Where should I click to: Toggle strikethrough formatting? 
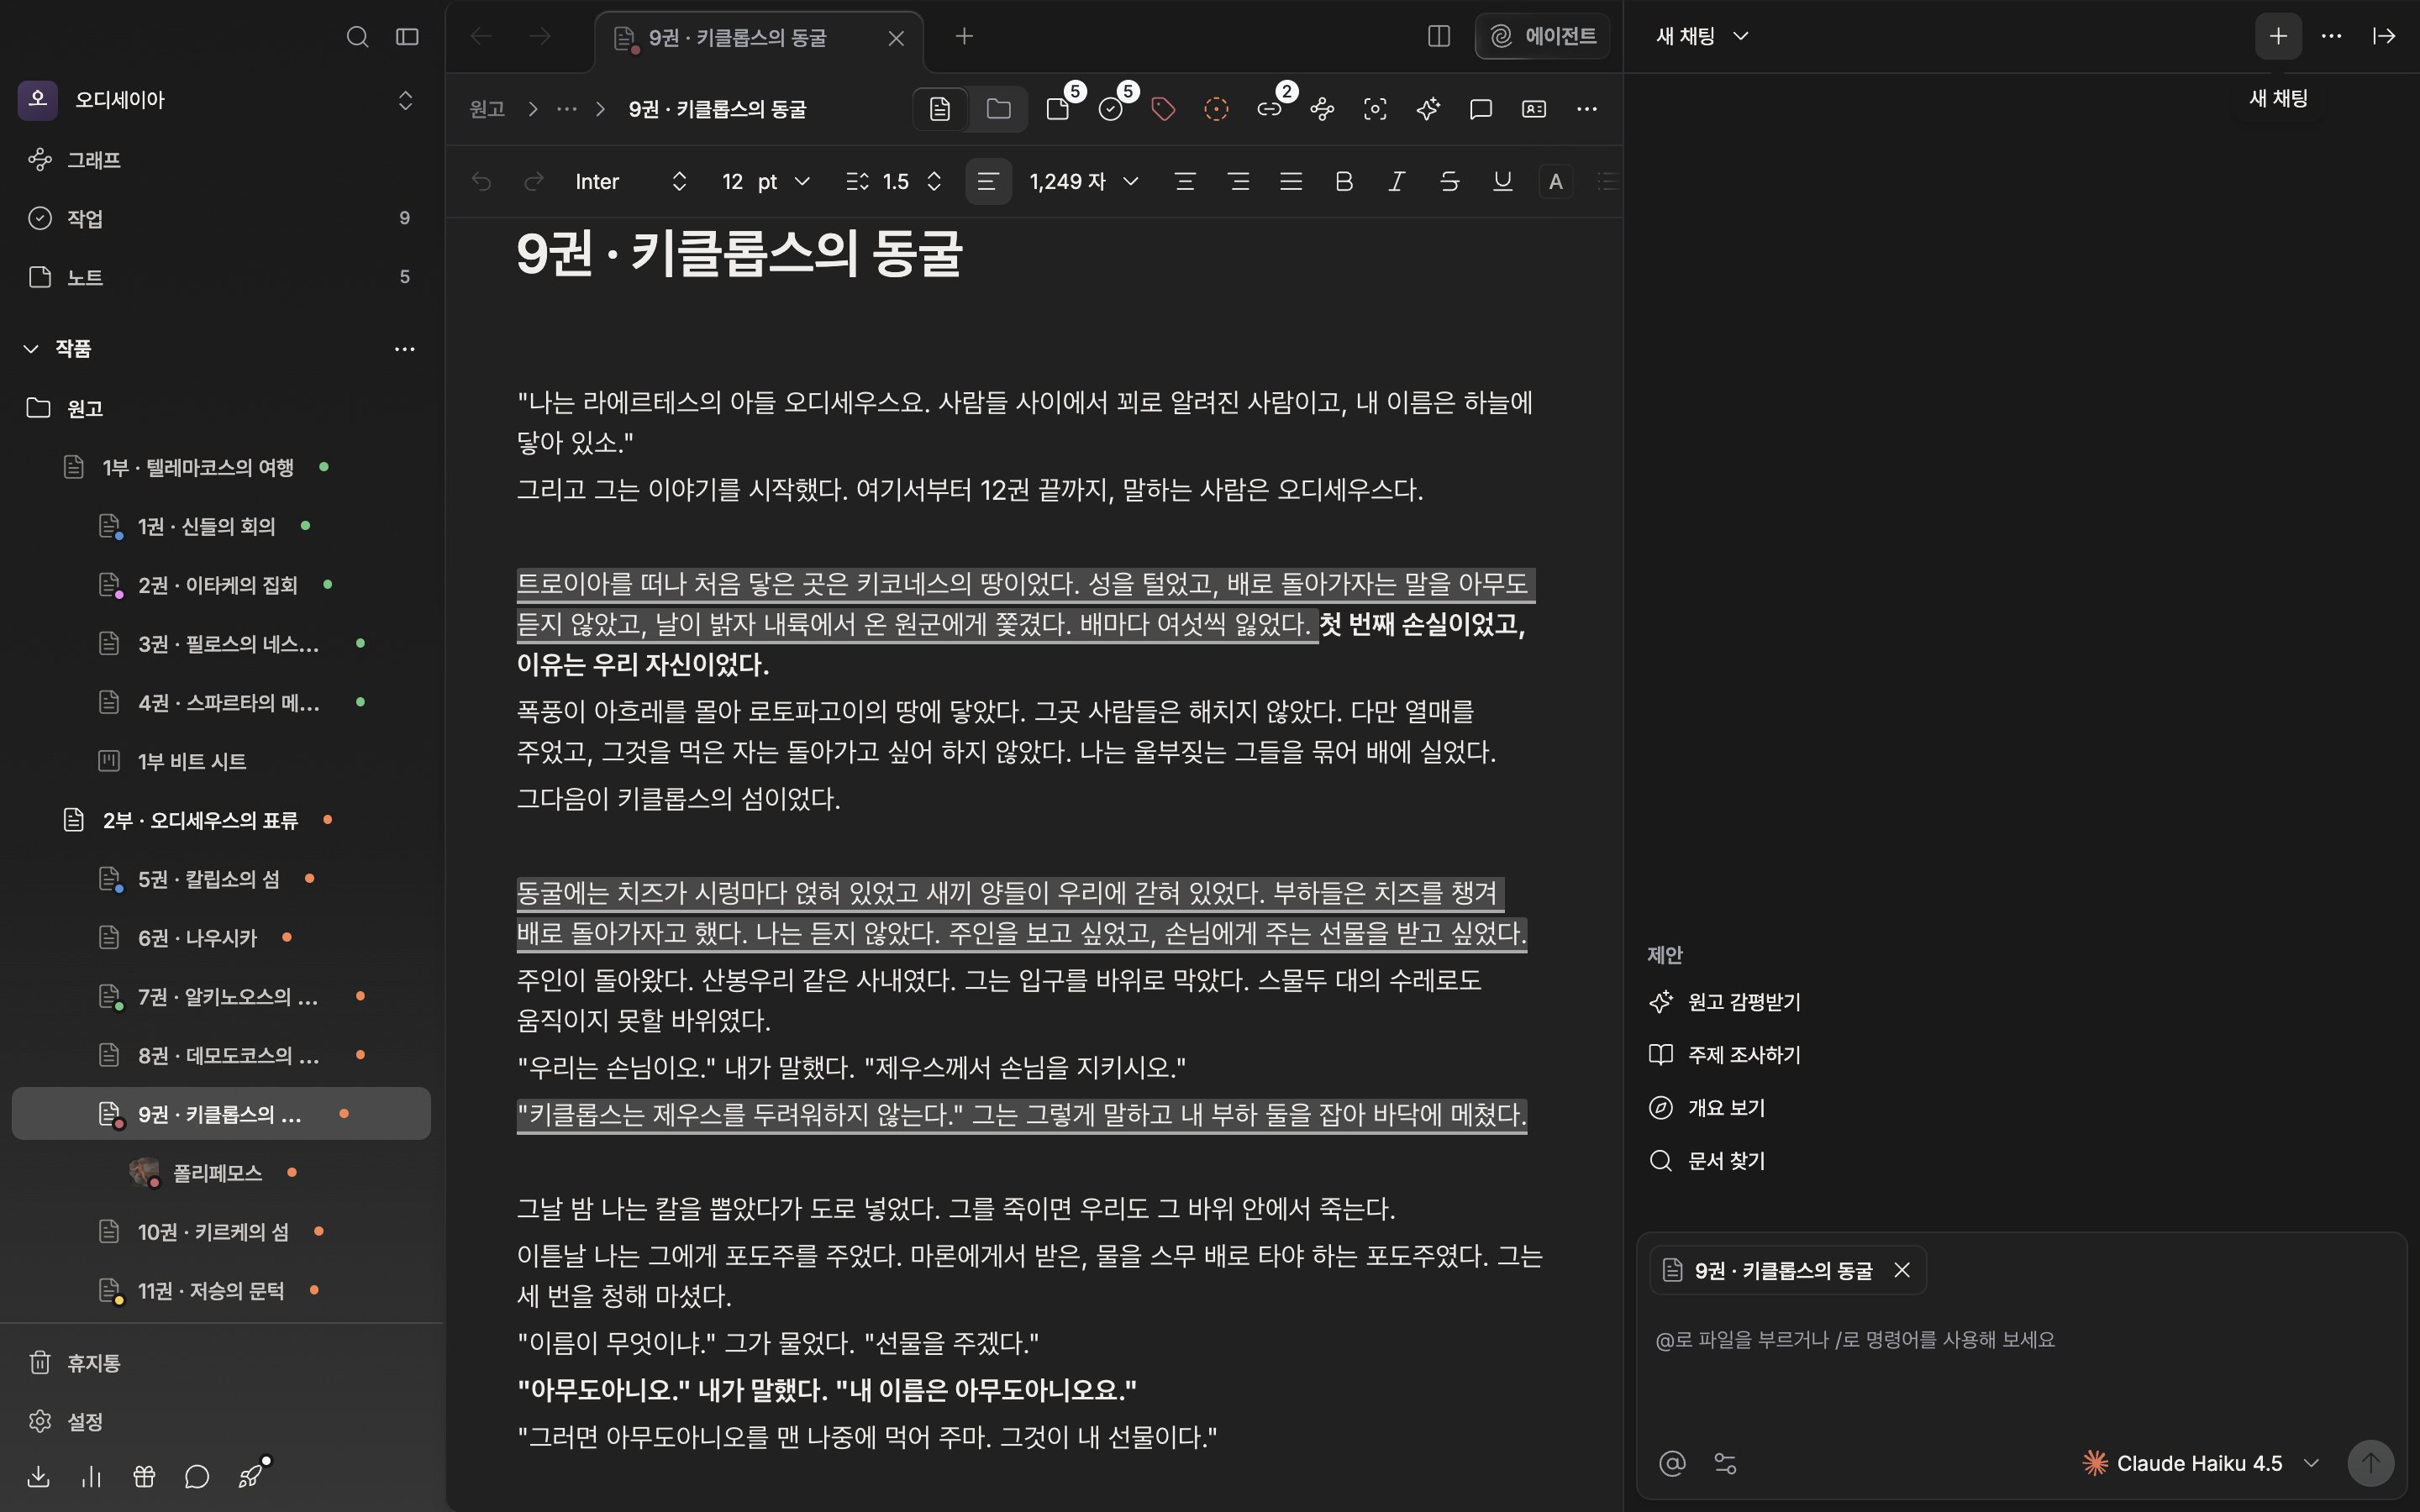1449,181
